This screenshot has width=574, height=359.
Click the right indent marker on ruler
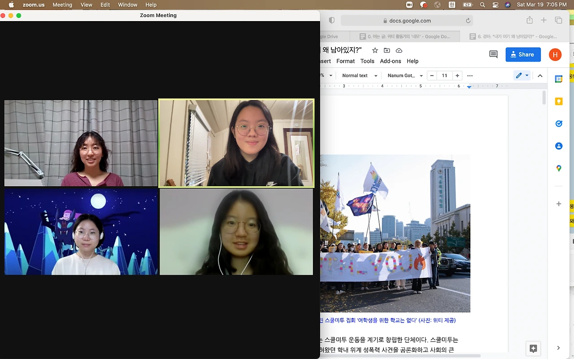point(469,86)
